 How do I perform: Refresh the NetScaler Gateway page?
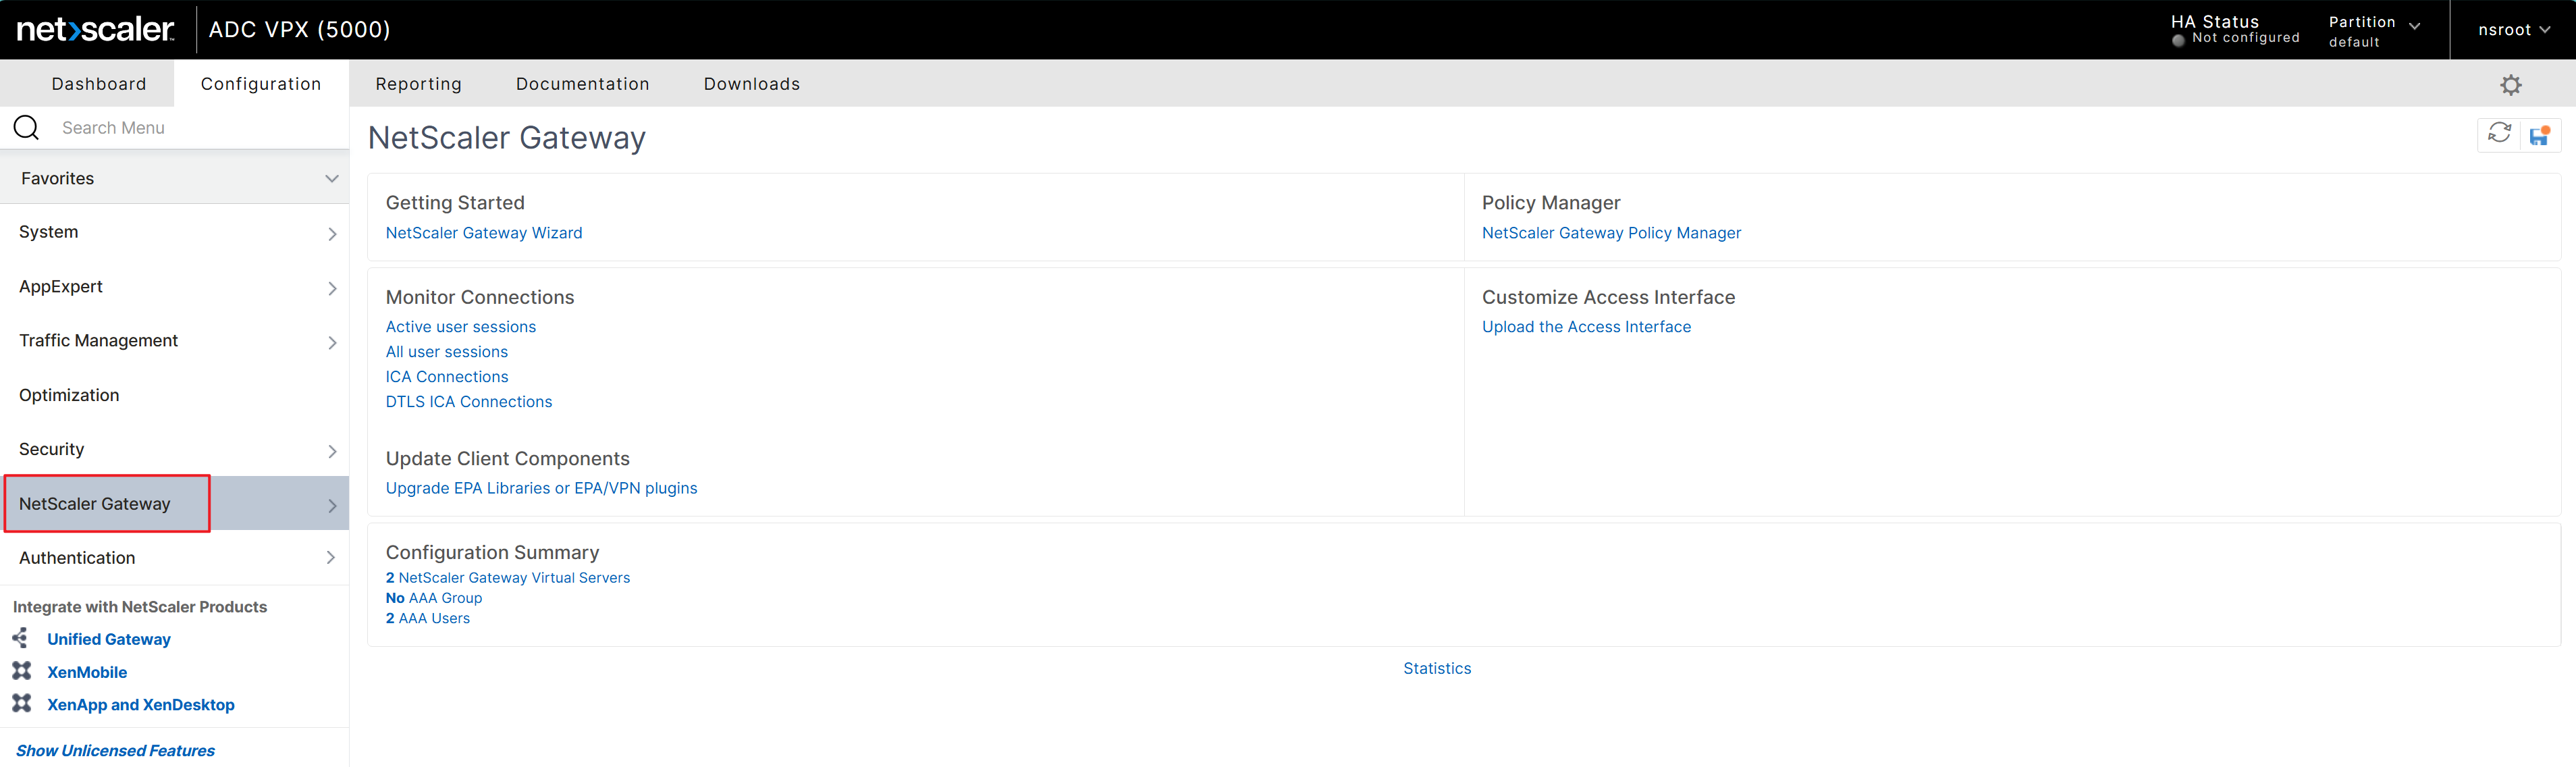[2499, 134]
